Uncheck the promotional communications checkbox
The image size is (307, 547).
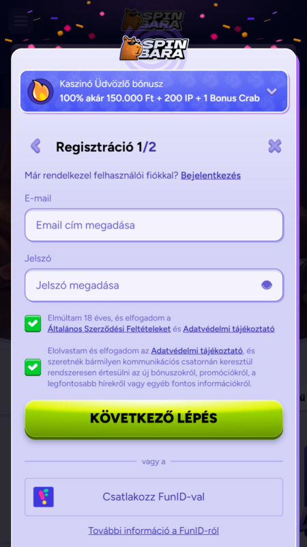point(33,367)
